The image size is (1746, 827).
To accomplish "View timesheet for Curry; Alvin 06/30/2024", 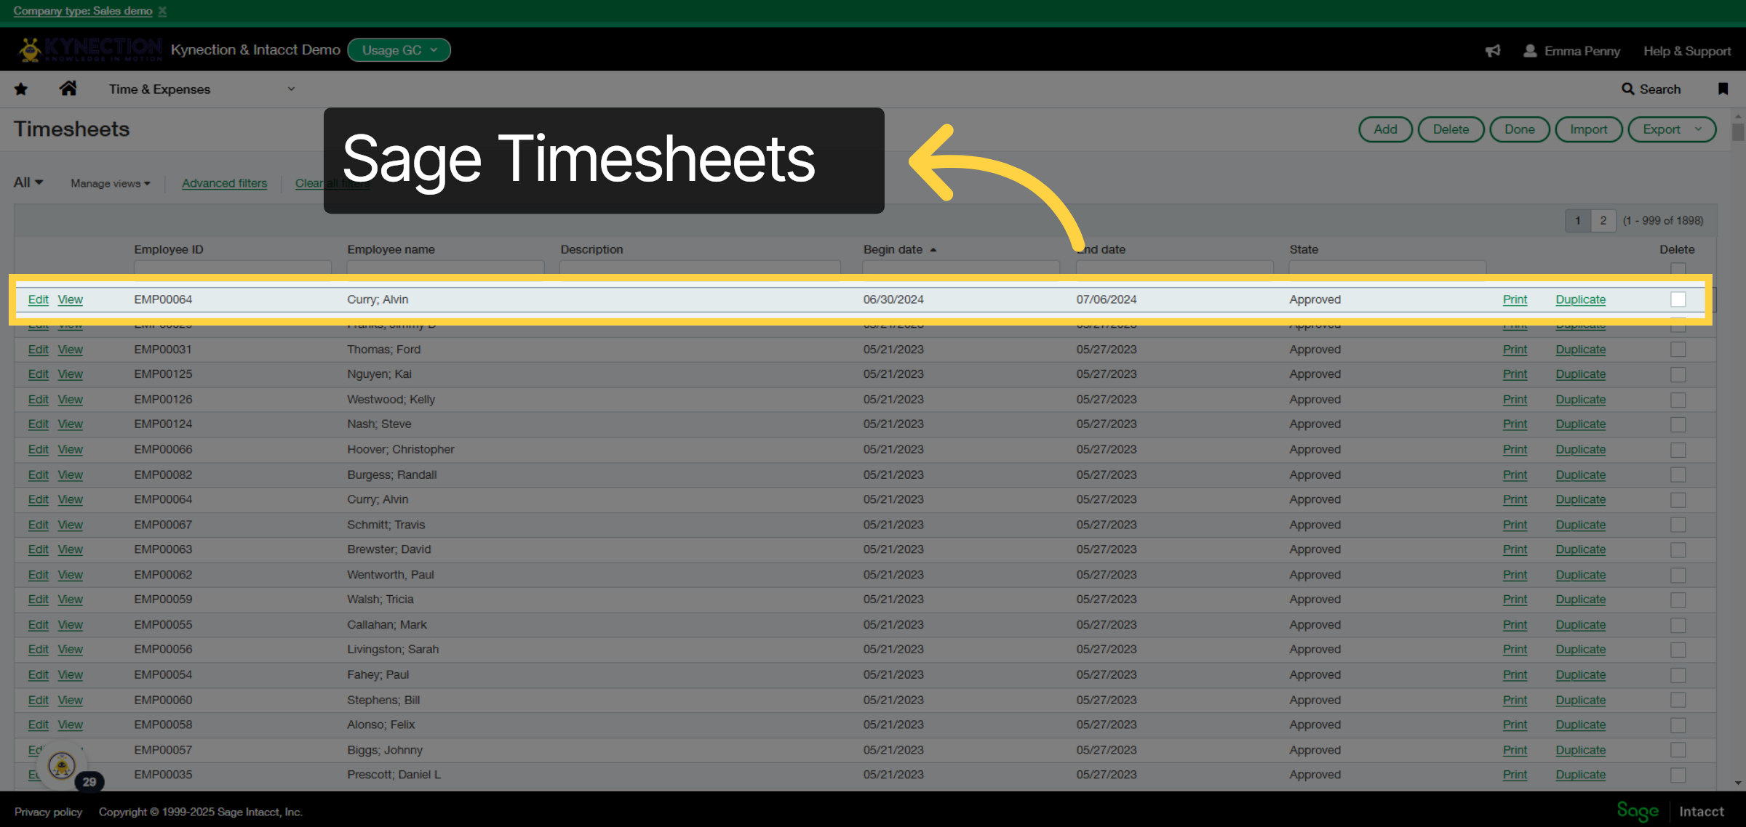I will point(71,299).
